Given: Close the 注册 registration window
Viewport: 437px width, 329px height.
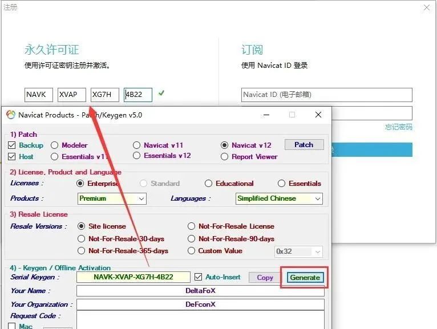Looking at the screenshot, I should tap(427, 7).
